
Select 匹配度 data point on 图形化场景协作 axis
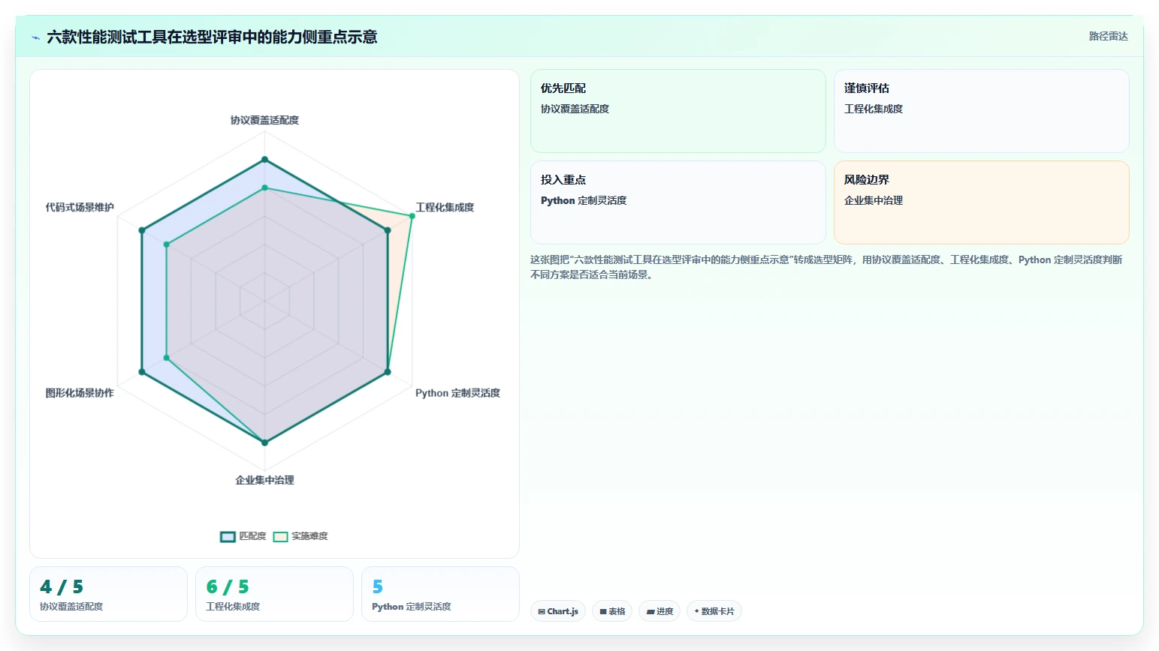click(141, 372)
